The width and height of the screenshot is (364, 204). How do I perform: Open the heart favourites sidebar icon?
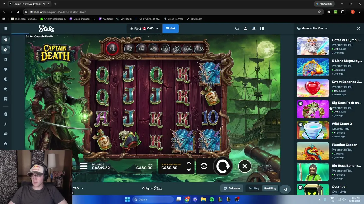click(6, 69)
